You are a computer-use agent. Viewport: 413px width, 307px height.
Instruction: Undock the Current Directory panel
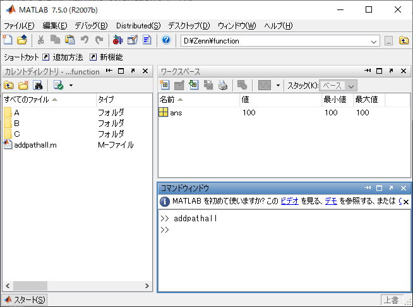(x=133, y=71)
